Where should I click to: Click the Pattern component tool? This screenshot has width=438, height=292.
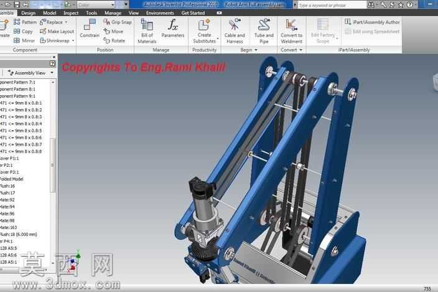coord(25,22)
